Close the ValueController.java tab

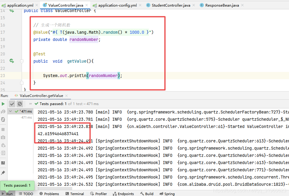(x=87, y=5)
